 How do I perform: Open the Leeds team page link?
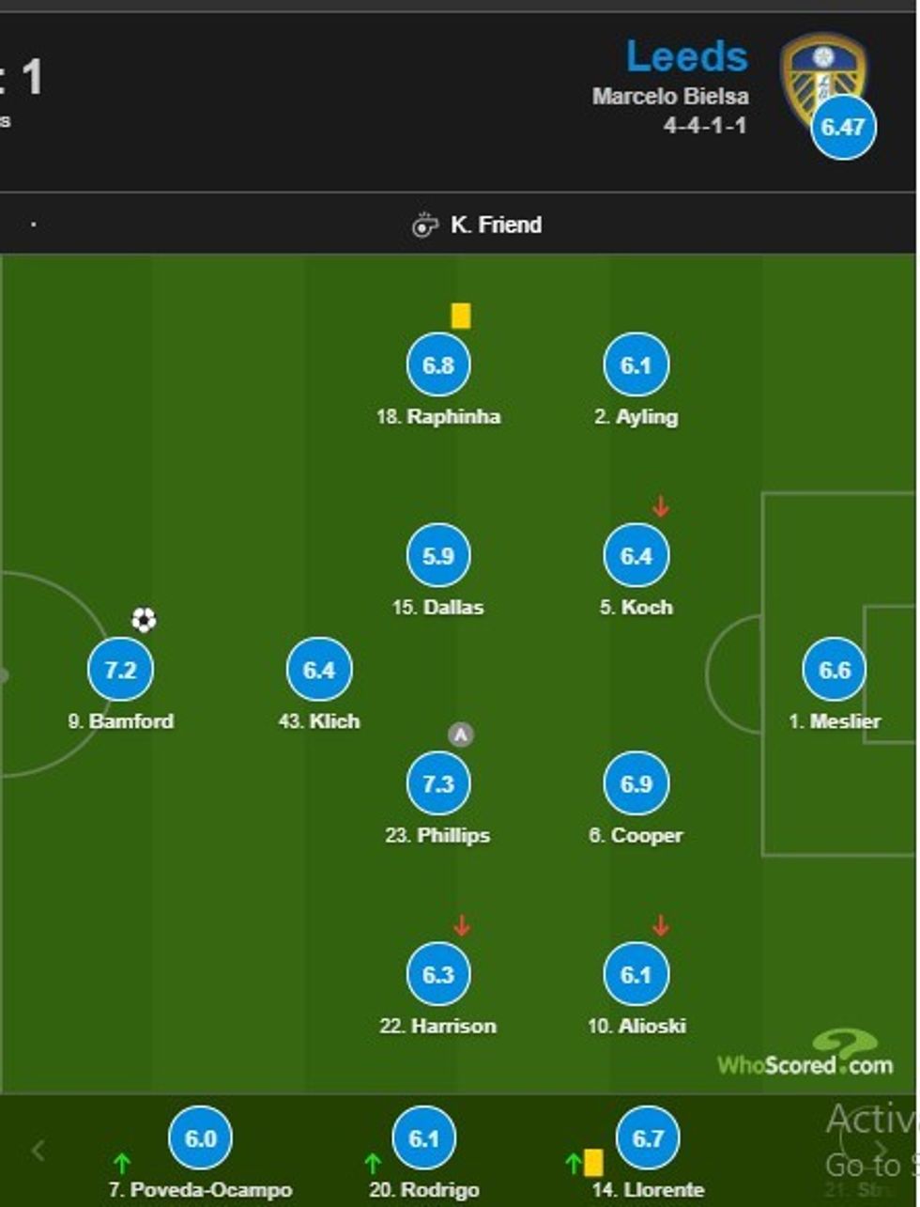pyautogui.click(x=686, y=56)
